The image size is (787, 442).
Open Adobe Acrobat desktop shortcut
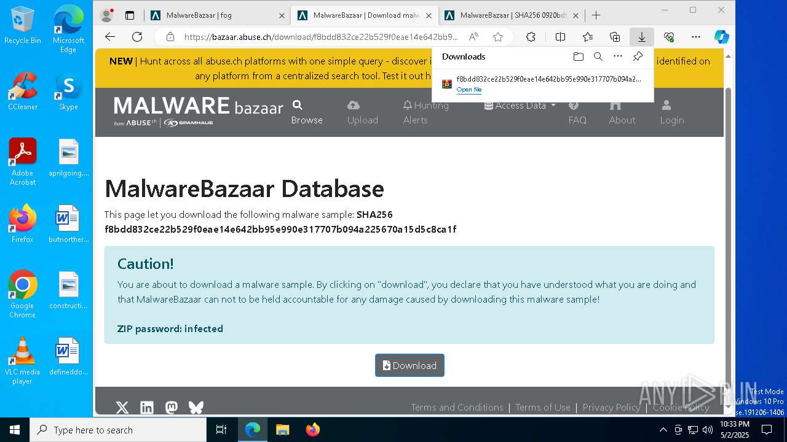pos(23,163)
